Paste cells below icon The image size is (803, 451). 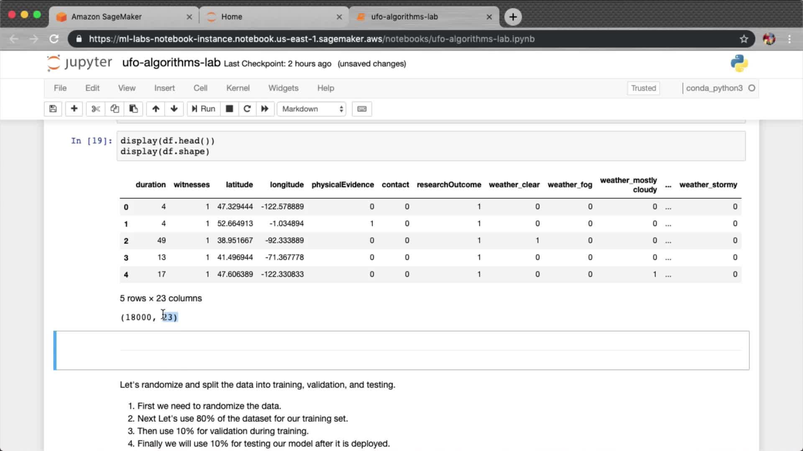pos(133,109)
